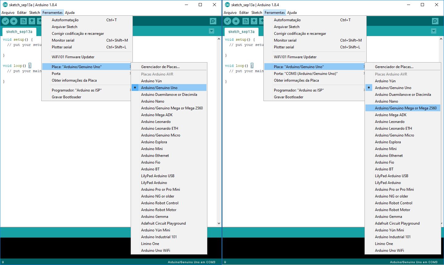Viewport: 444px width, 265px height.
Task: Select Arduino Gemma in left window
Action: (169, 217)
